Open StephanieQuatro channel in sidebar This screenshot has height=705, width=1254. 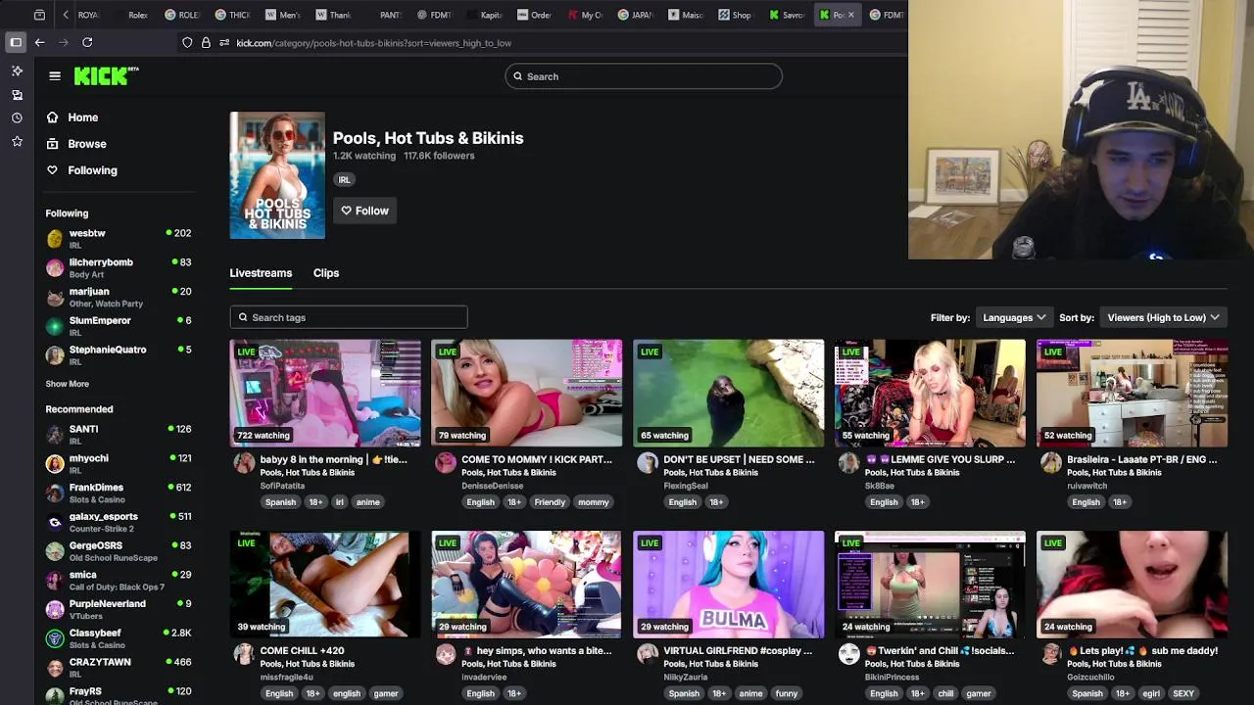[118, 355]
